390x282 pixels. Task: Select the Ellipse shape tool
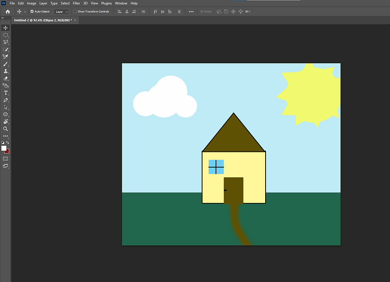[5, 114]
